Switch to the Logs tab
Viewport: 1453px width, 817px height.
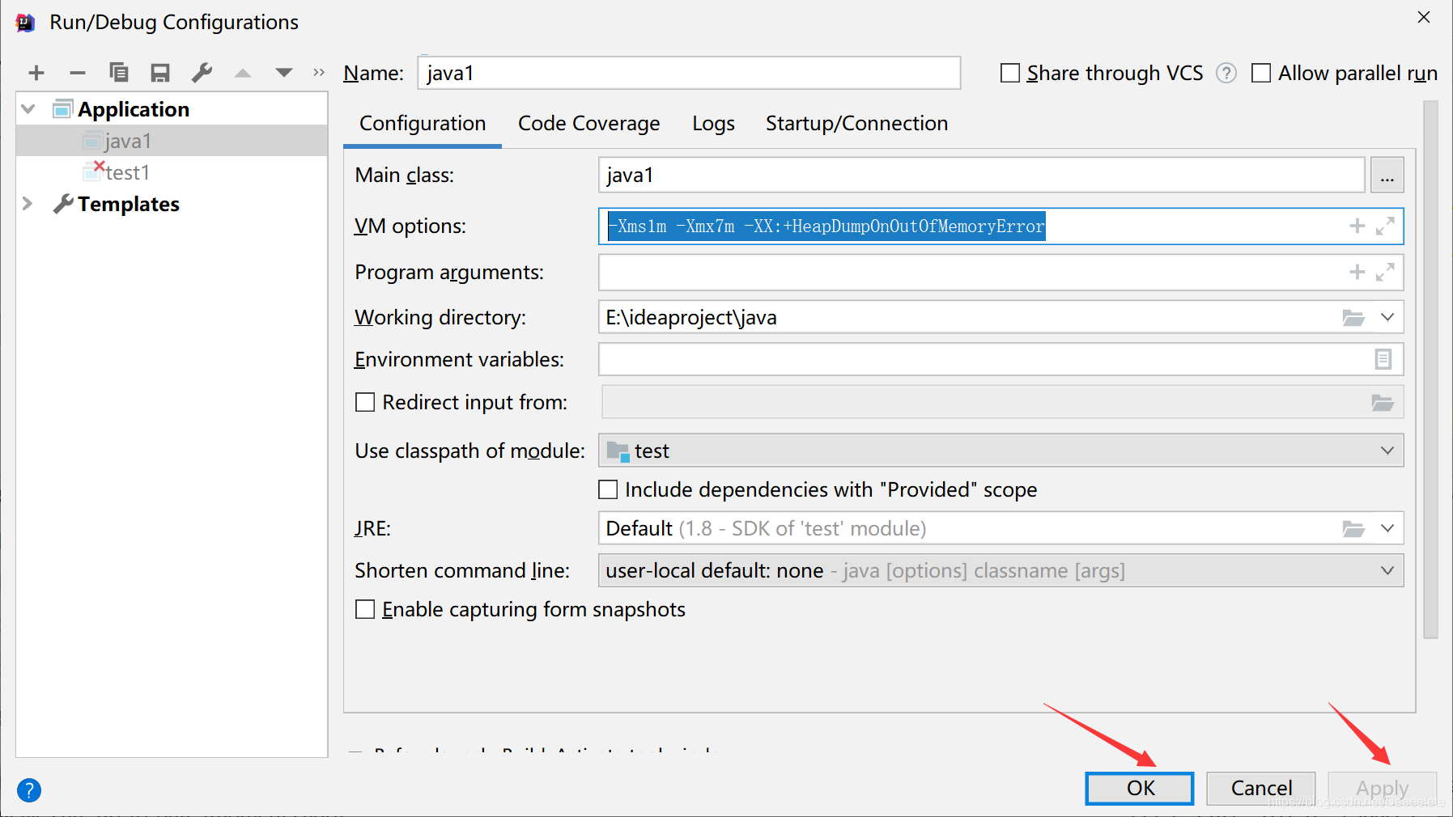(713, 124)
